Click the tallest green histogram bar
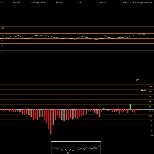Image resolution: width=154 pixels, height=154 pixels. tap(130, 107)
